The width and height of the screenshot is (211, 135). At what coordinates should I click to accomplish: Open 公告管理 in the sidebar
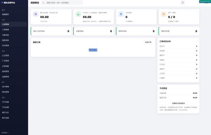(13, 55)
